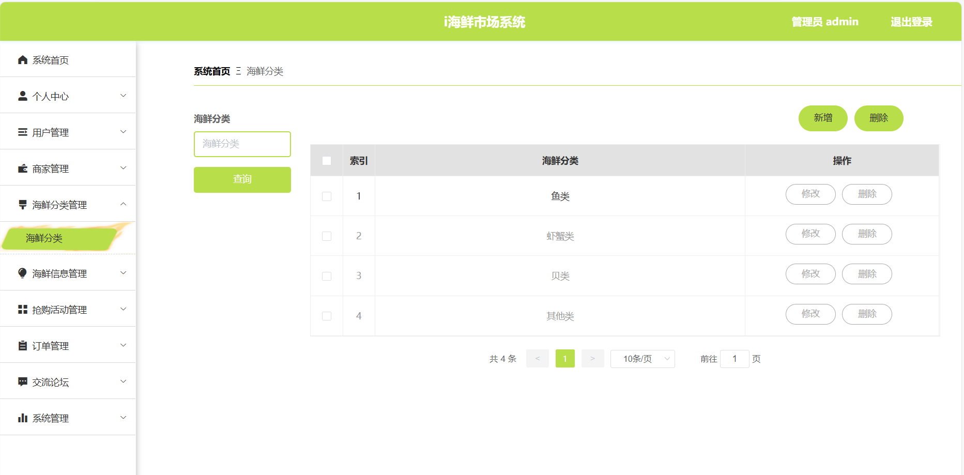
Task: Click the 鱼类 category cell
Action: click(x=560, y=196)
